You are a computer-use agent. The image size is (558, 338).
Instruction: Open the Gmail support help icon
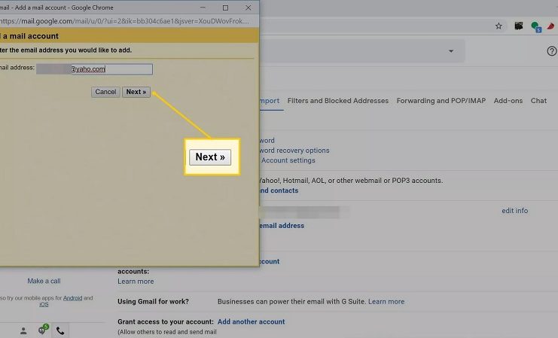(x=551, y=51)
